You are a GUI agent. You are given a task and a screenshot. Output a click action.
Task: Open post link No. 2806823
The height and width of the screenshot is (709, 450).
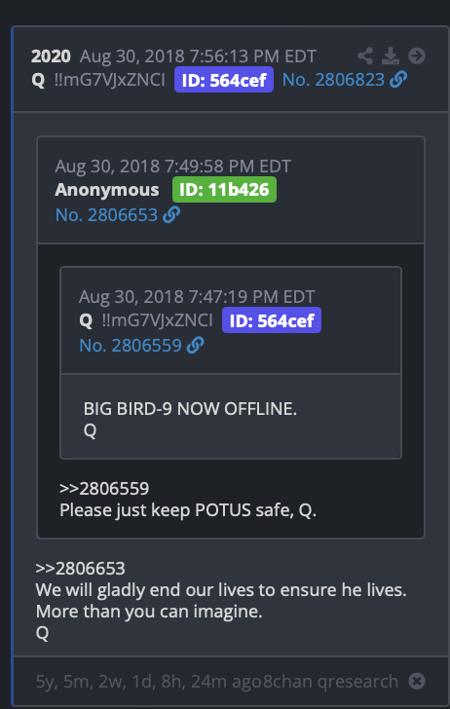[x=333, y=80]
